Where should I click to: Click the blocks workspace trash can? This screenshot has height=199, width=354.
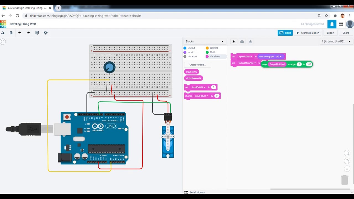pos(345,180)
